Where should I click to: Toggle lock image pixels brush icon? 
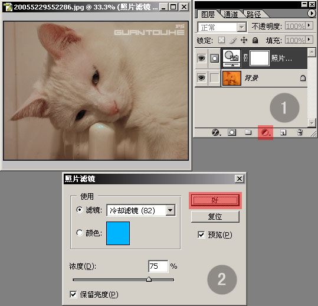(233, 40)
